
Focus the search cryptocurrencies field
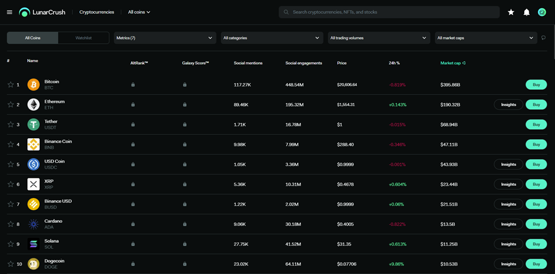389,12
